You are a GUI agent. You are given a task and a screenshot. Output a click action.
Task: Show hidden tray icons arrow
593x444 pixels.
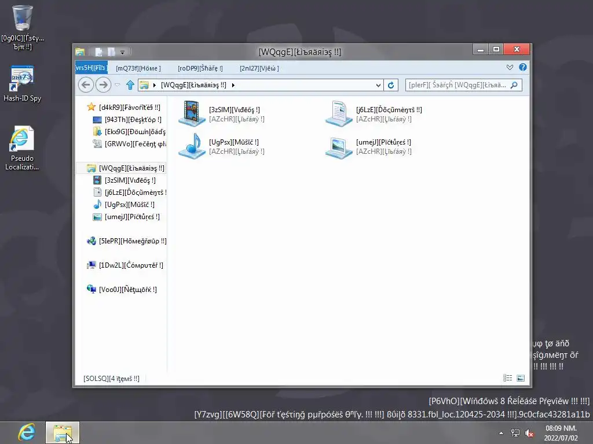coord(501,433)
